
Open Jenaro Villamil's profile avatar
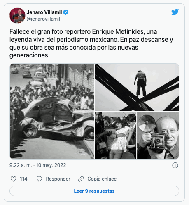click(x=17, y=16)
